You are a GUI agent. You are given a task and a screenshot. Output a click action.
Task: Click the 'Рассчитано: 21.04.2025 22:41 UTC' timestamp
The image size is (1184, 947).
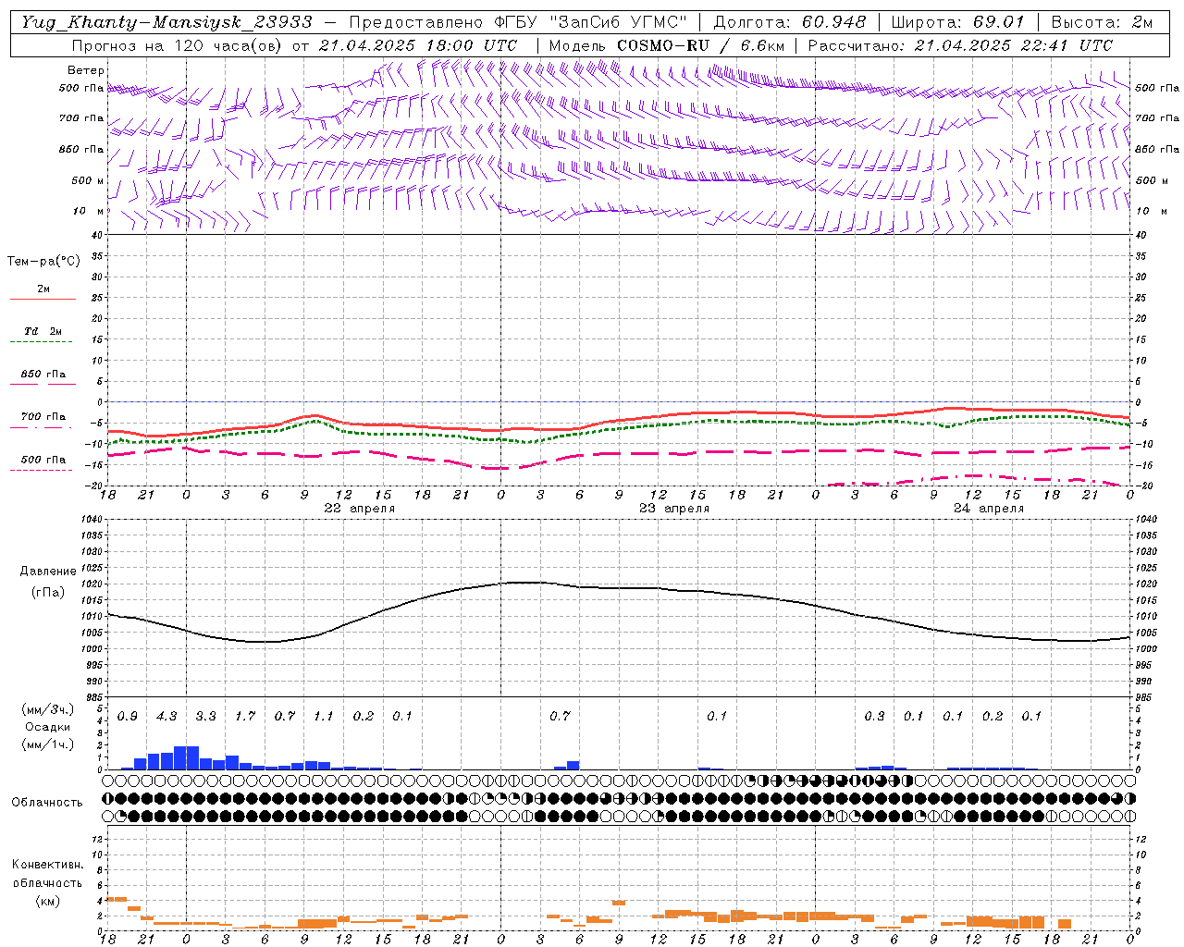click(x=960, y=45)
